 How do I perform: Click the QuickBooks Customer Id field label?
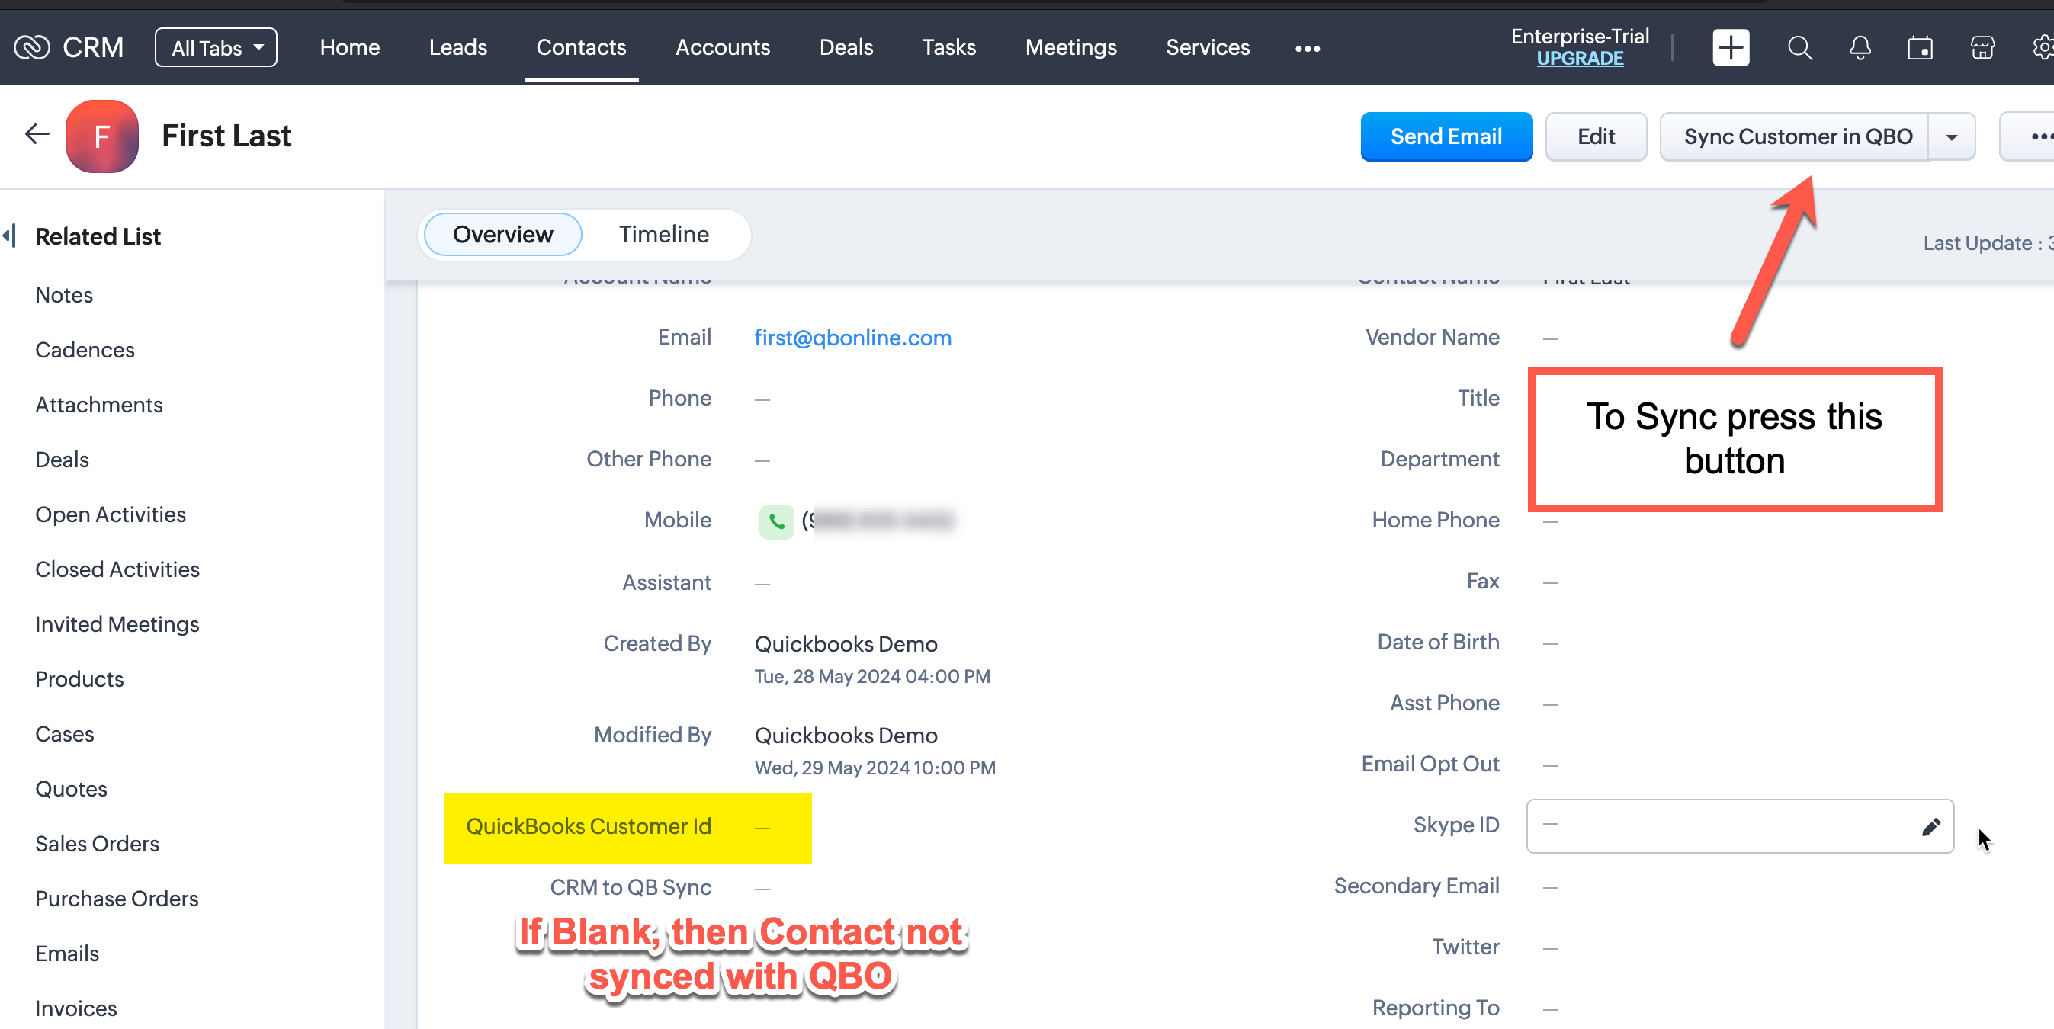(x=589, y=826)
